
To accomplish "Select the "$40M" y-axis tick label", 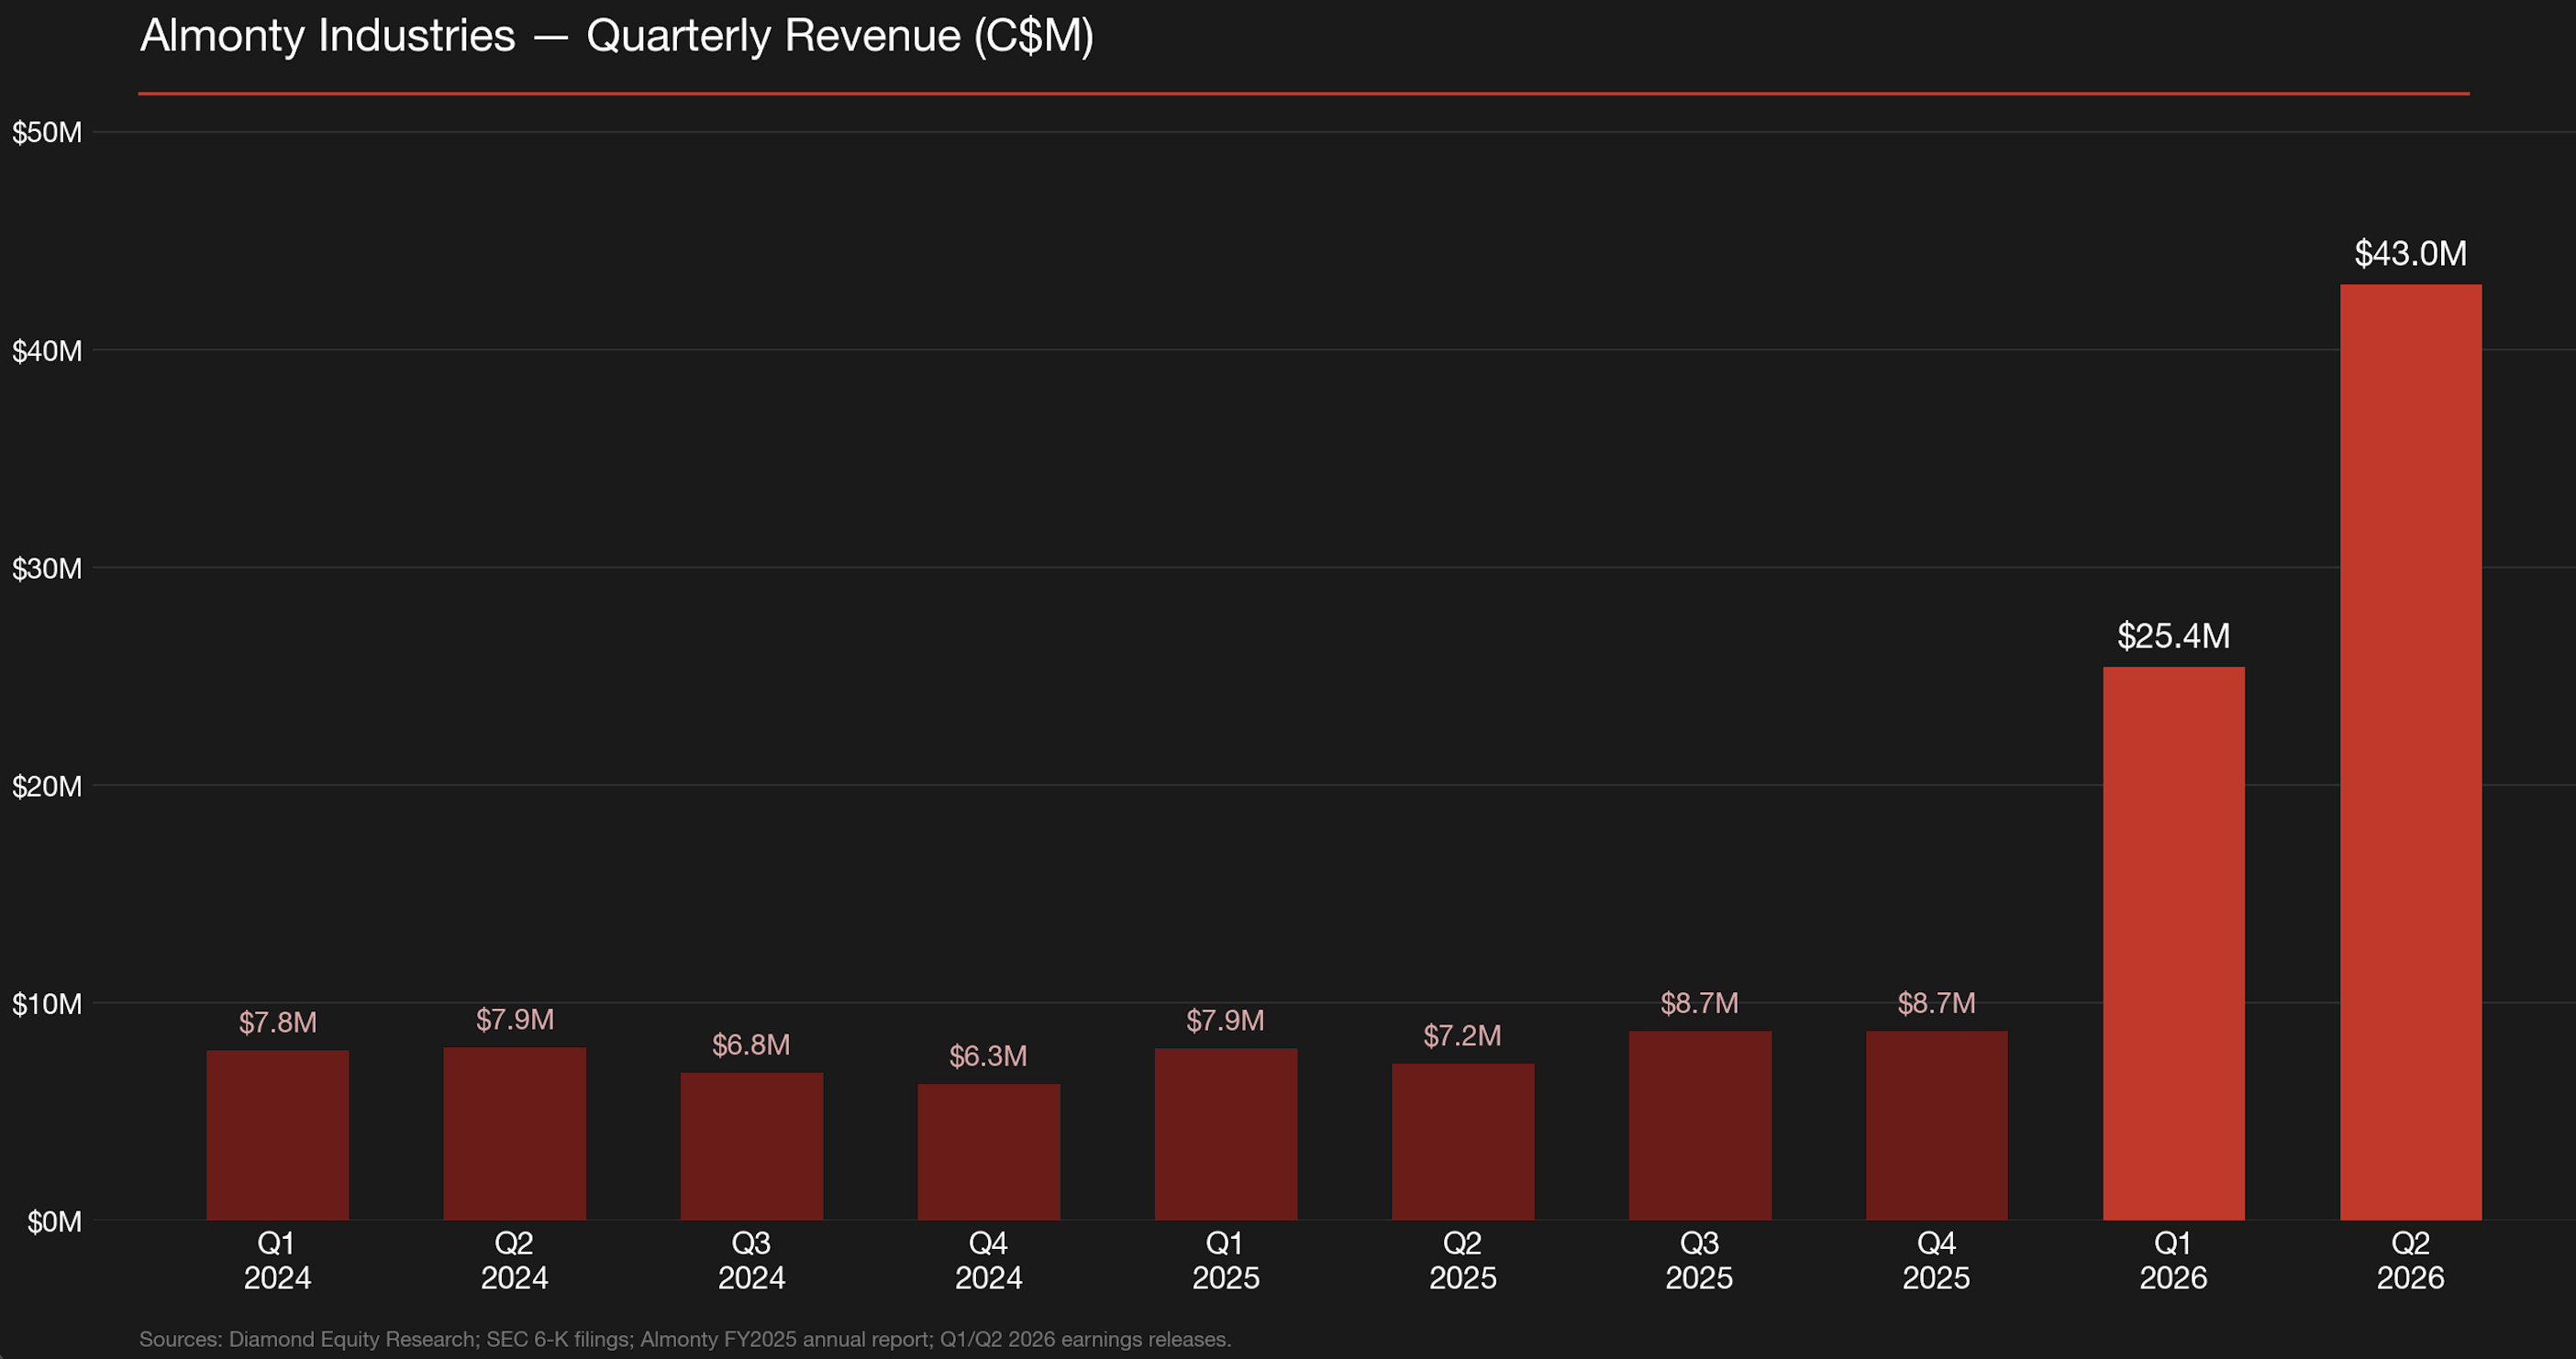I will click(47, 350).
